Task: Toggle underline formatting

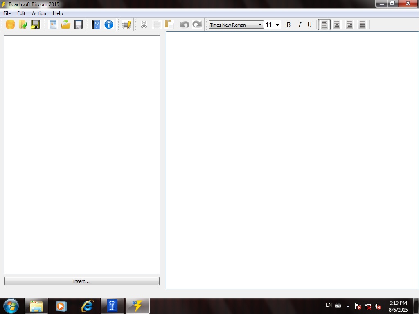Action: pos(309,25)
